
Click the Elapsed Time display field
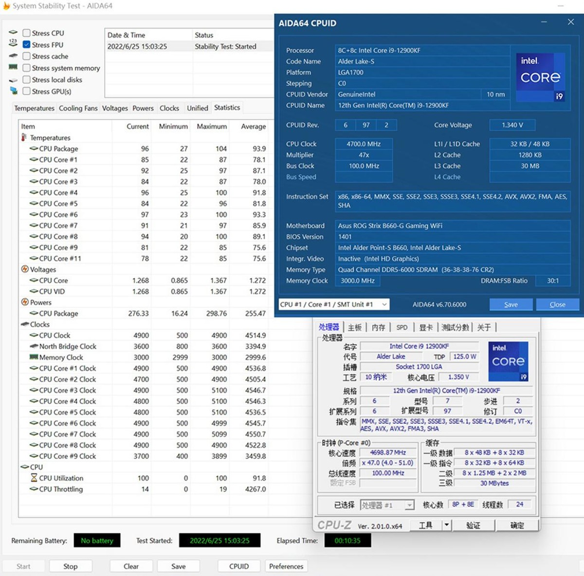347,540
